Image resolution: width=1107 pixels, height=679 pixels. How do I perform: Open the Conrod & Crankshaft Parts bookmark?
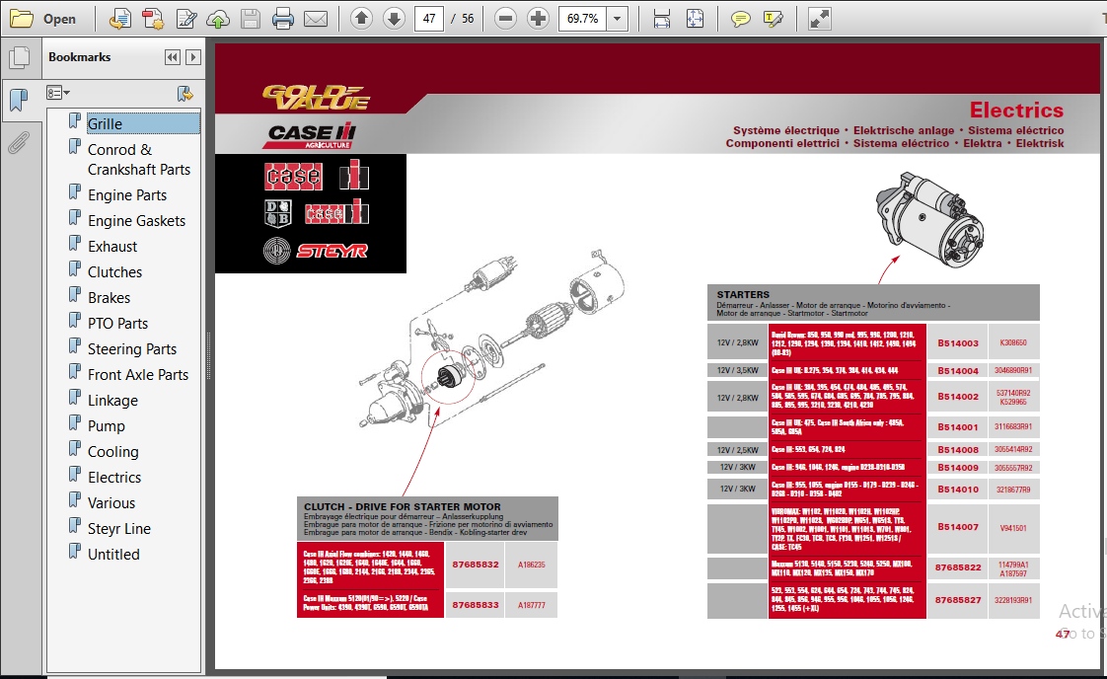point(139,160)
